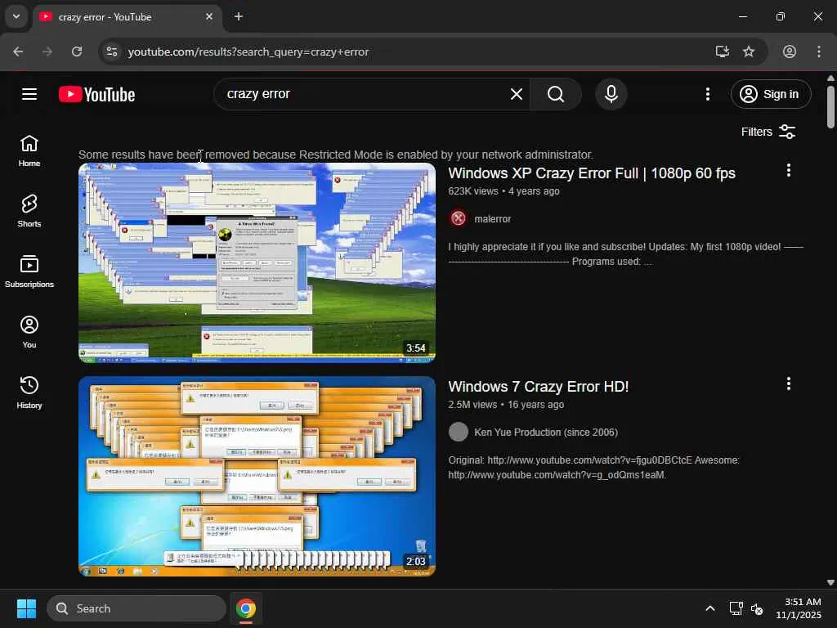The height and width of the screenshot is (628, 837).
Task: Play the Windows XP error video thumbnail
Action: 257,262
